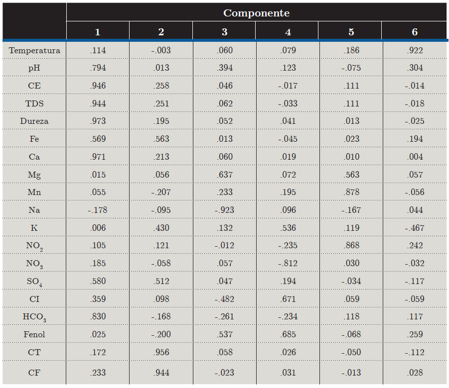Viewport: 449px width, 388px height.
Task: Select the .794 value in the pH row
Action: [x=98, y=68]
